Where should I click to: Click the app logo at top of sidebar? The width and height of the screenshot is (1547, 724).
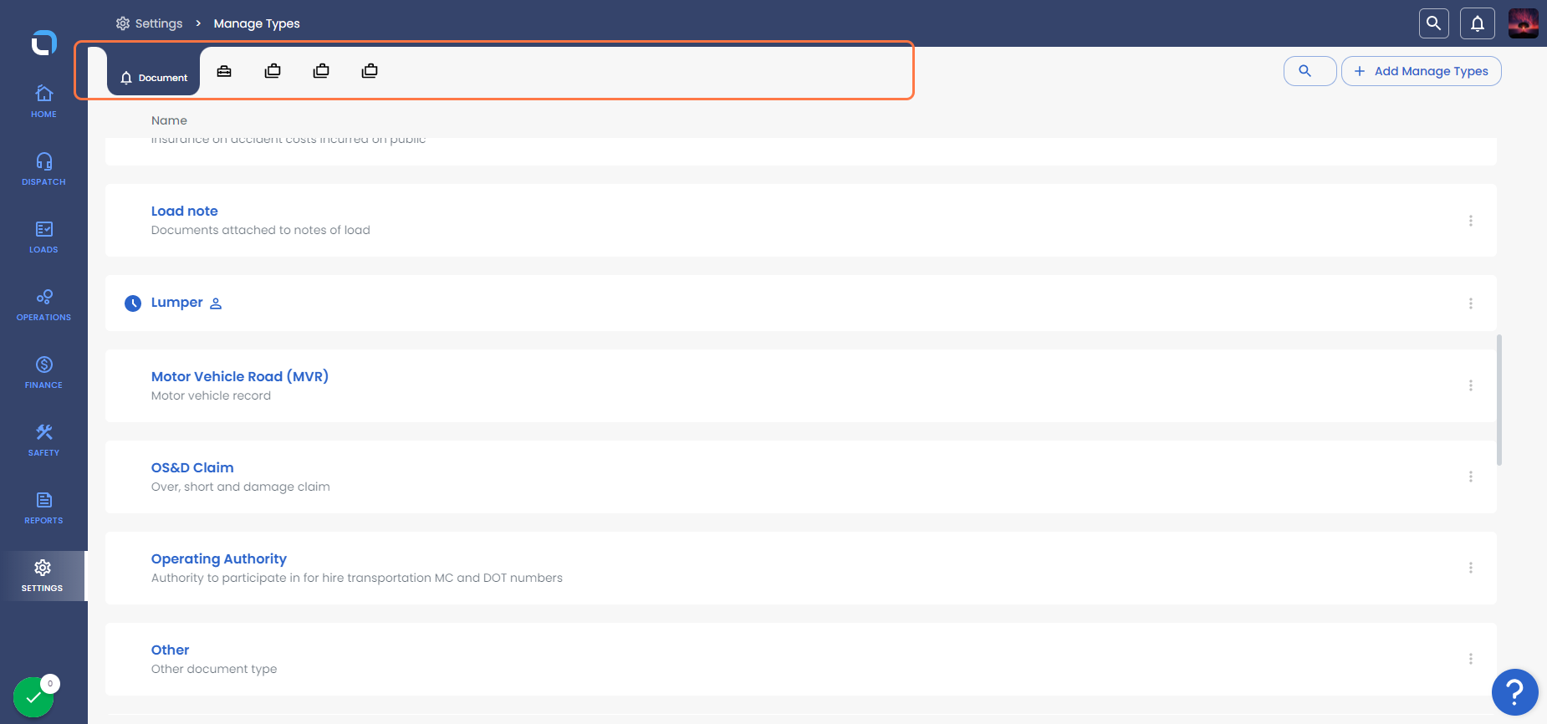[x=43, y=42]
